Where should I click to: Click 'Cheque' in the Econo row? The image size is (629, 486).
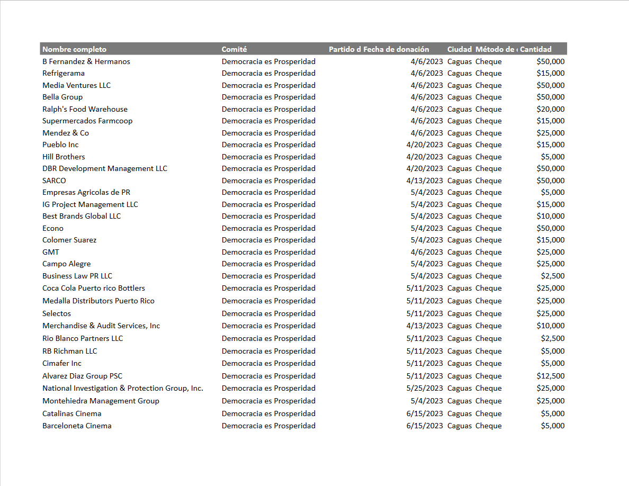tap(488, 228)
